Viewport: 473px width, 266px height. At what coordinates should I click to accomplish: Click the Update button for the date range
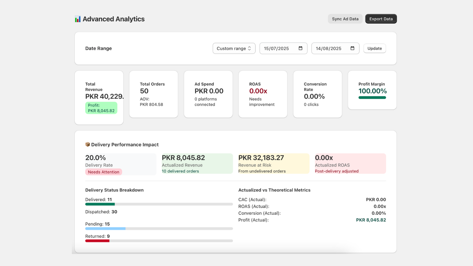374,48
